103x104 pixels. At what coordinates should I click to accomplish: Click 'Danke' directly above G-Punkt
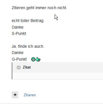pyautogui.click(x=17, y=53)
